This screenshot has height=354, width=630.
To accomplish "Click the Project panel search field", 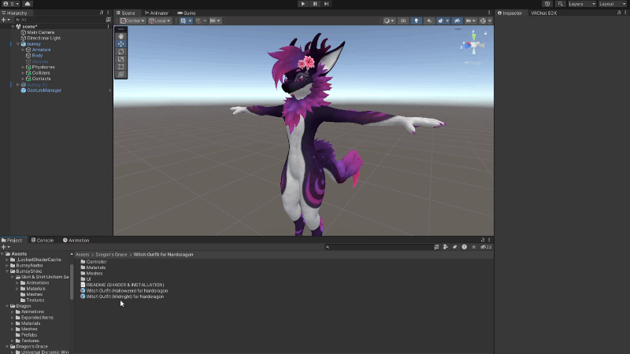I will (378, 247).
